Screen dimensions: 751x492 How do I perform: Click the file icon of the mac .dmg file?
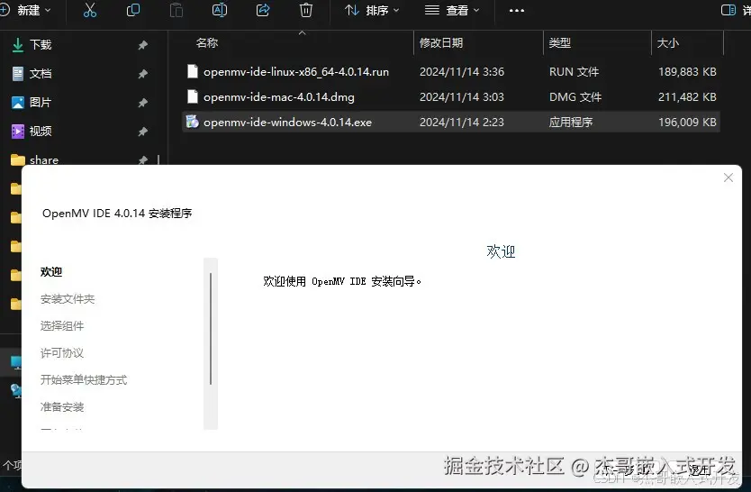point(192,96)
